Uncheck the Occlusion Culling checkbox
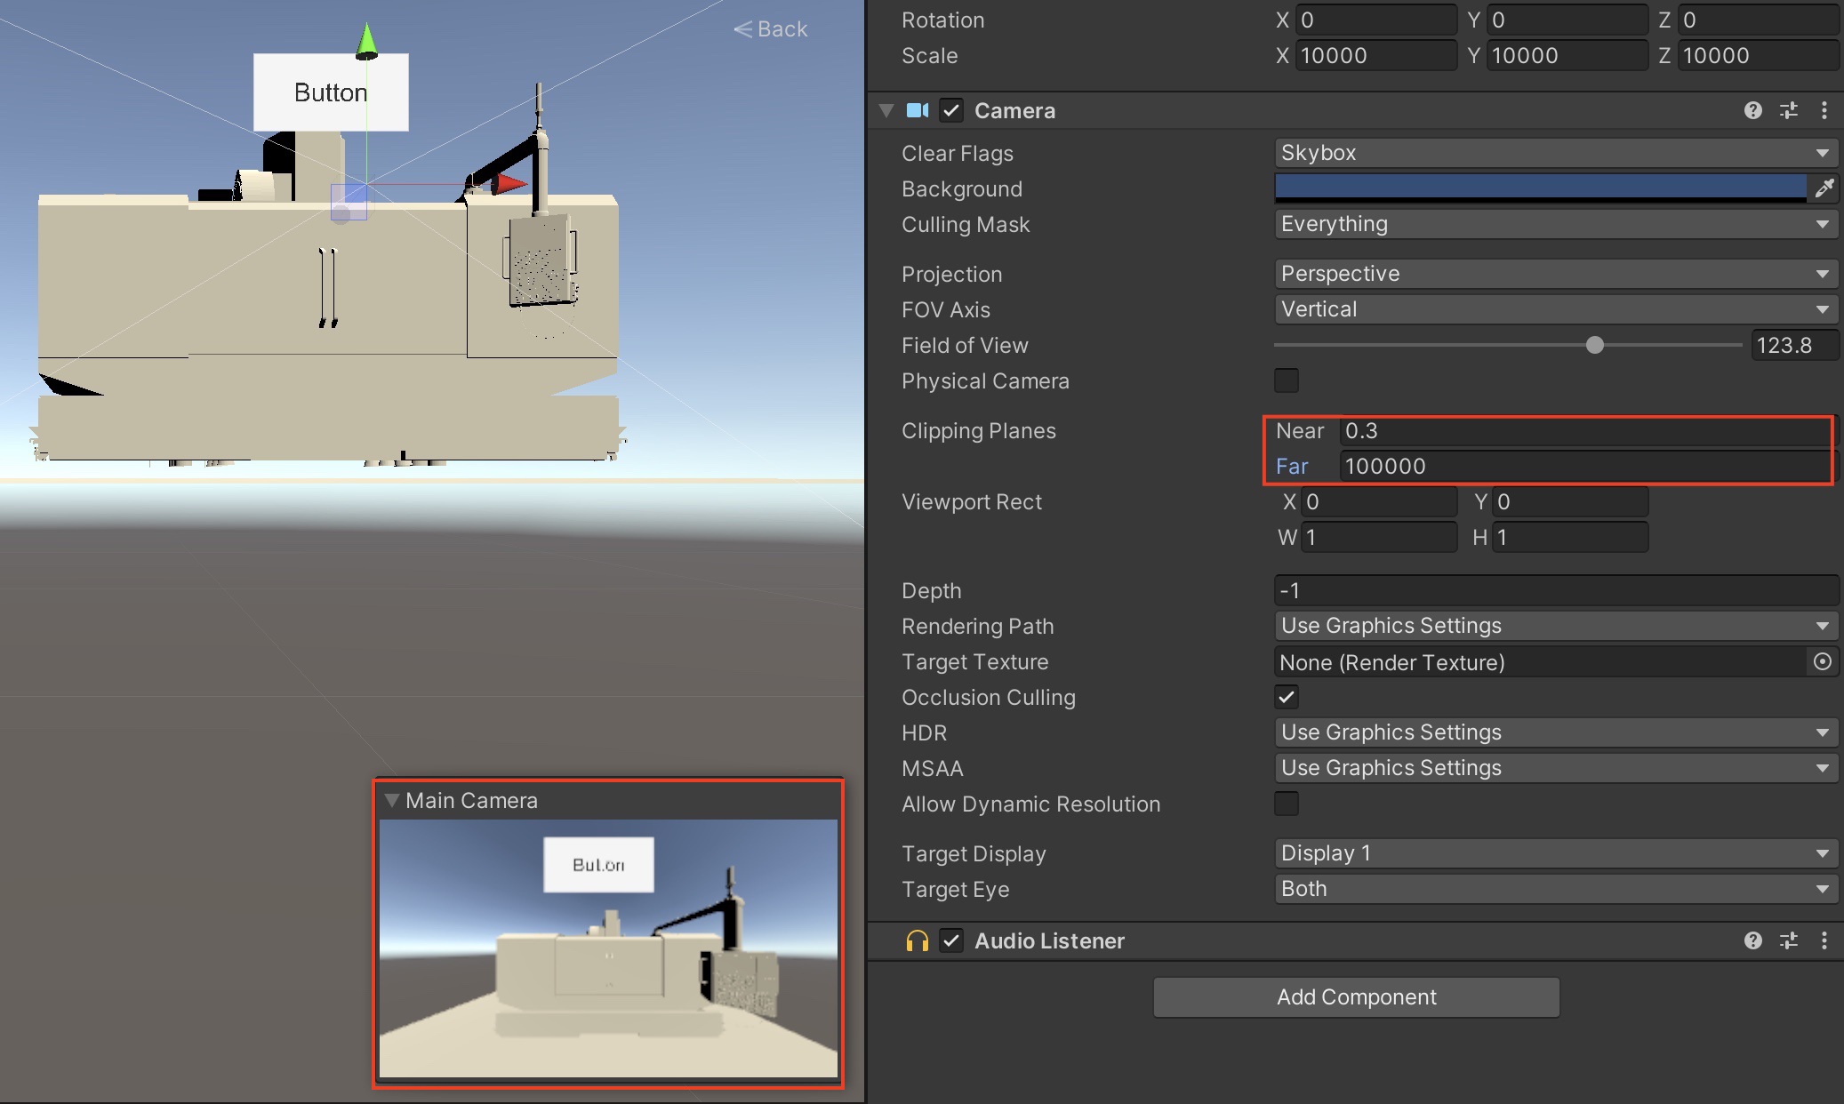This screenshot has width=1844, height=1104. tap(1286, 697)
